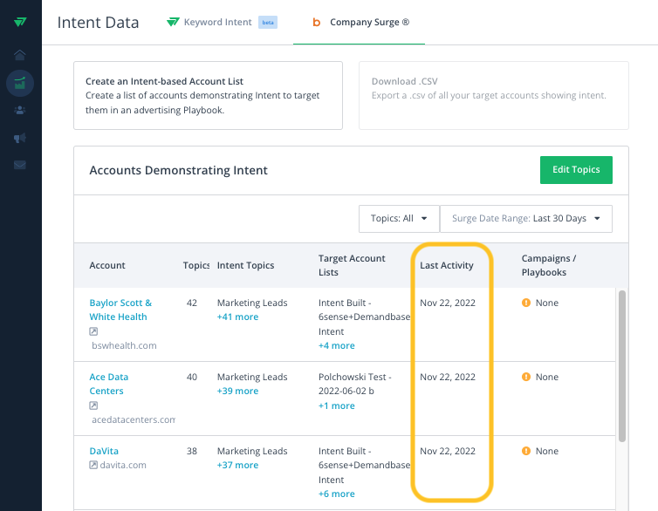Click Intent Built list in Baylor Scott row
This screenshot has height=511, width=658.
pos(364,317)
